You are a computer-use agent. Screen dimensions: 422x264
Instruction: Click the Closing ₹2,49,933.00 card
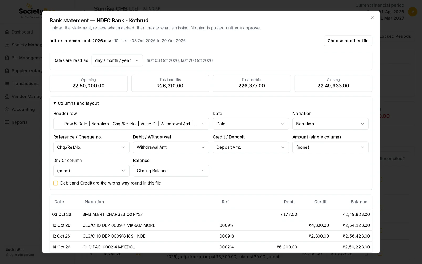(333, 83)
